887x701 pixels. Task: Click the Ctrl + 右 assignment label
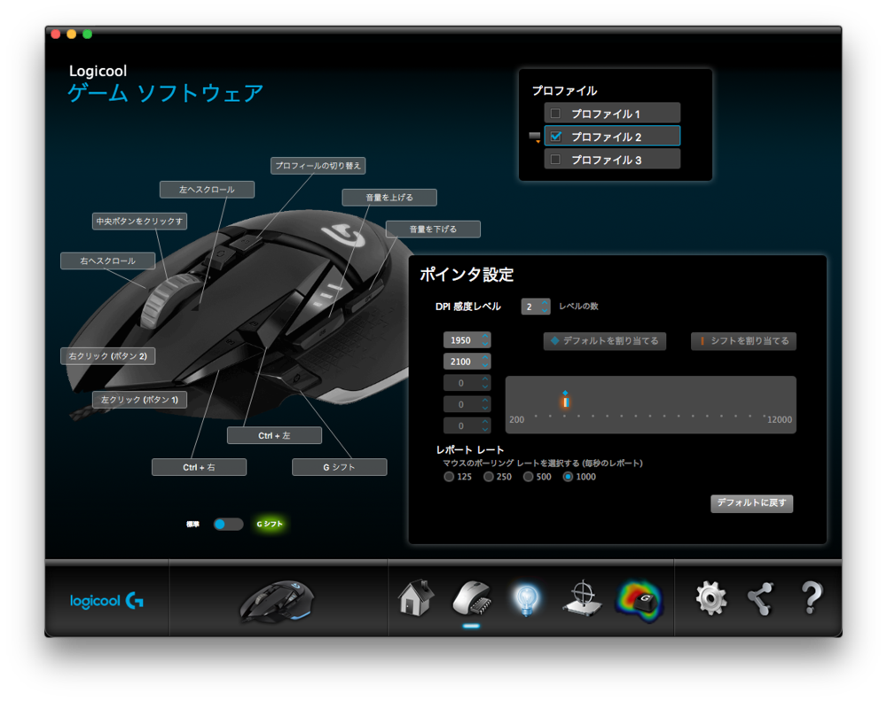coord(199,467)
